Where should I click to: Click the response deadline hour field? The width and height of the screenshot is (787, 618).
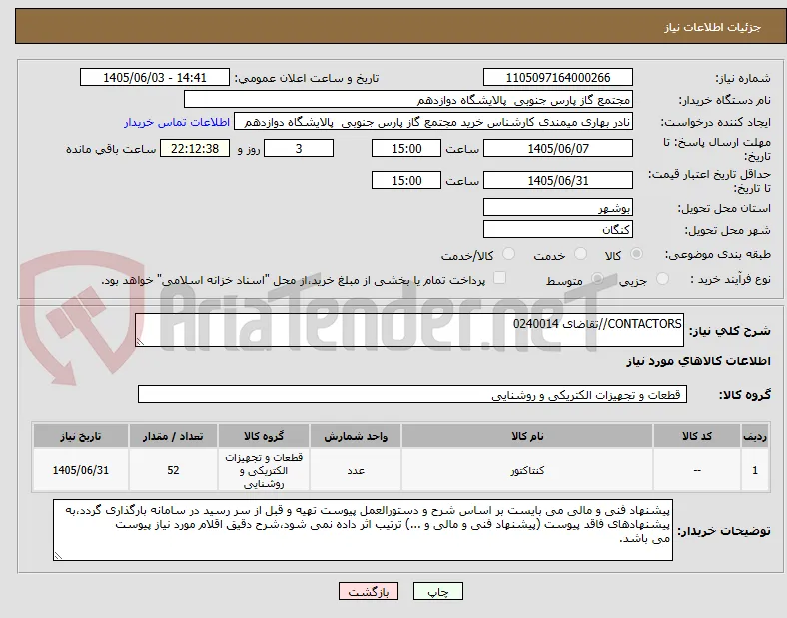coord(406,149)
